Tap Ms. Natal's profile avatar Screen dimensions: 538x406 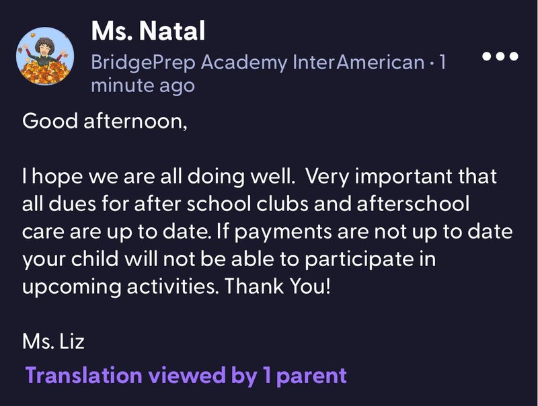pos(45,57)
